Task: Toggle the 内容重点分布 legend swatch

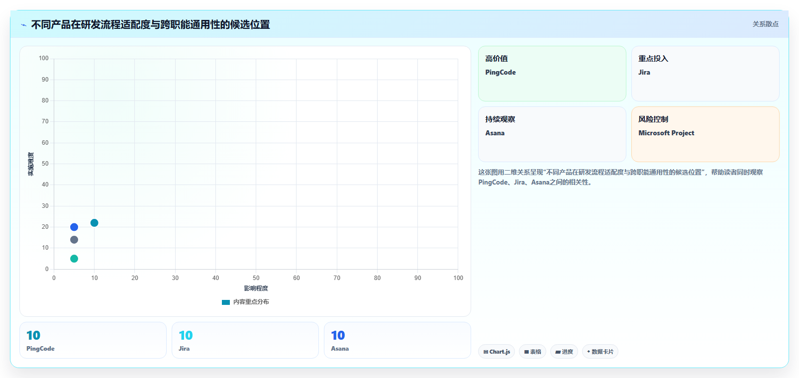Action: click(226, 302)
